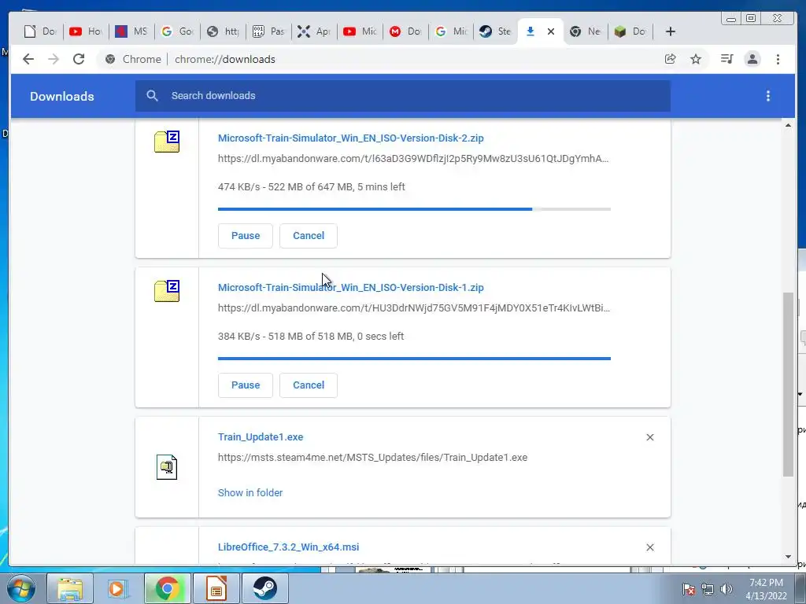This screenshot has width=806, height=604.
Task: Switch to the first Do tab
Action: (40, 31)
